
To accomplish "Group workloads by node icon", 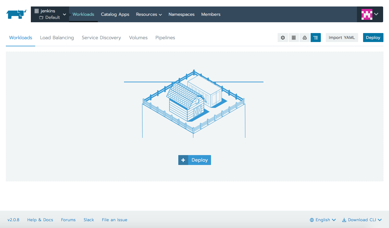I will tap(294, 38).
